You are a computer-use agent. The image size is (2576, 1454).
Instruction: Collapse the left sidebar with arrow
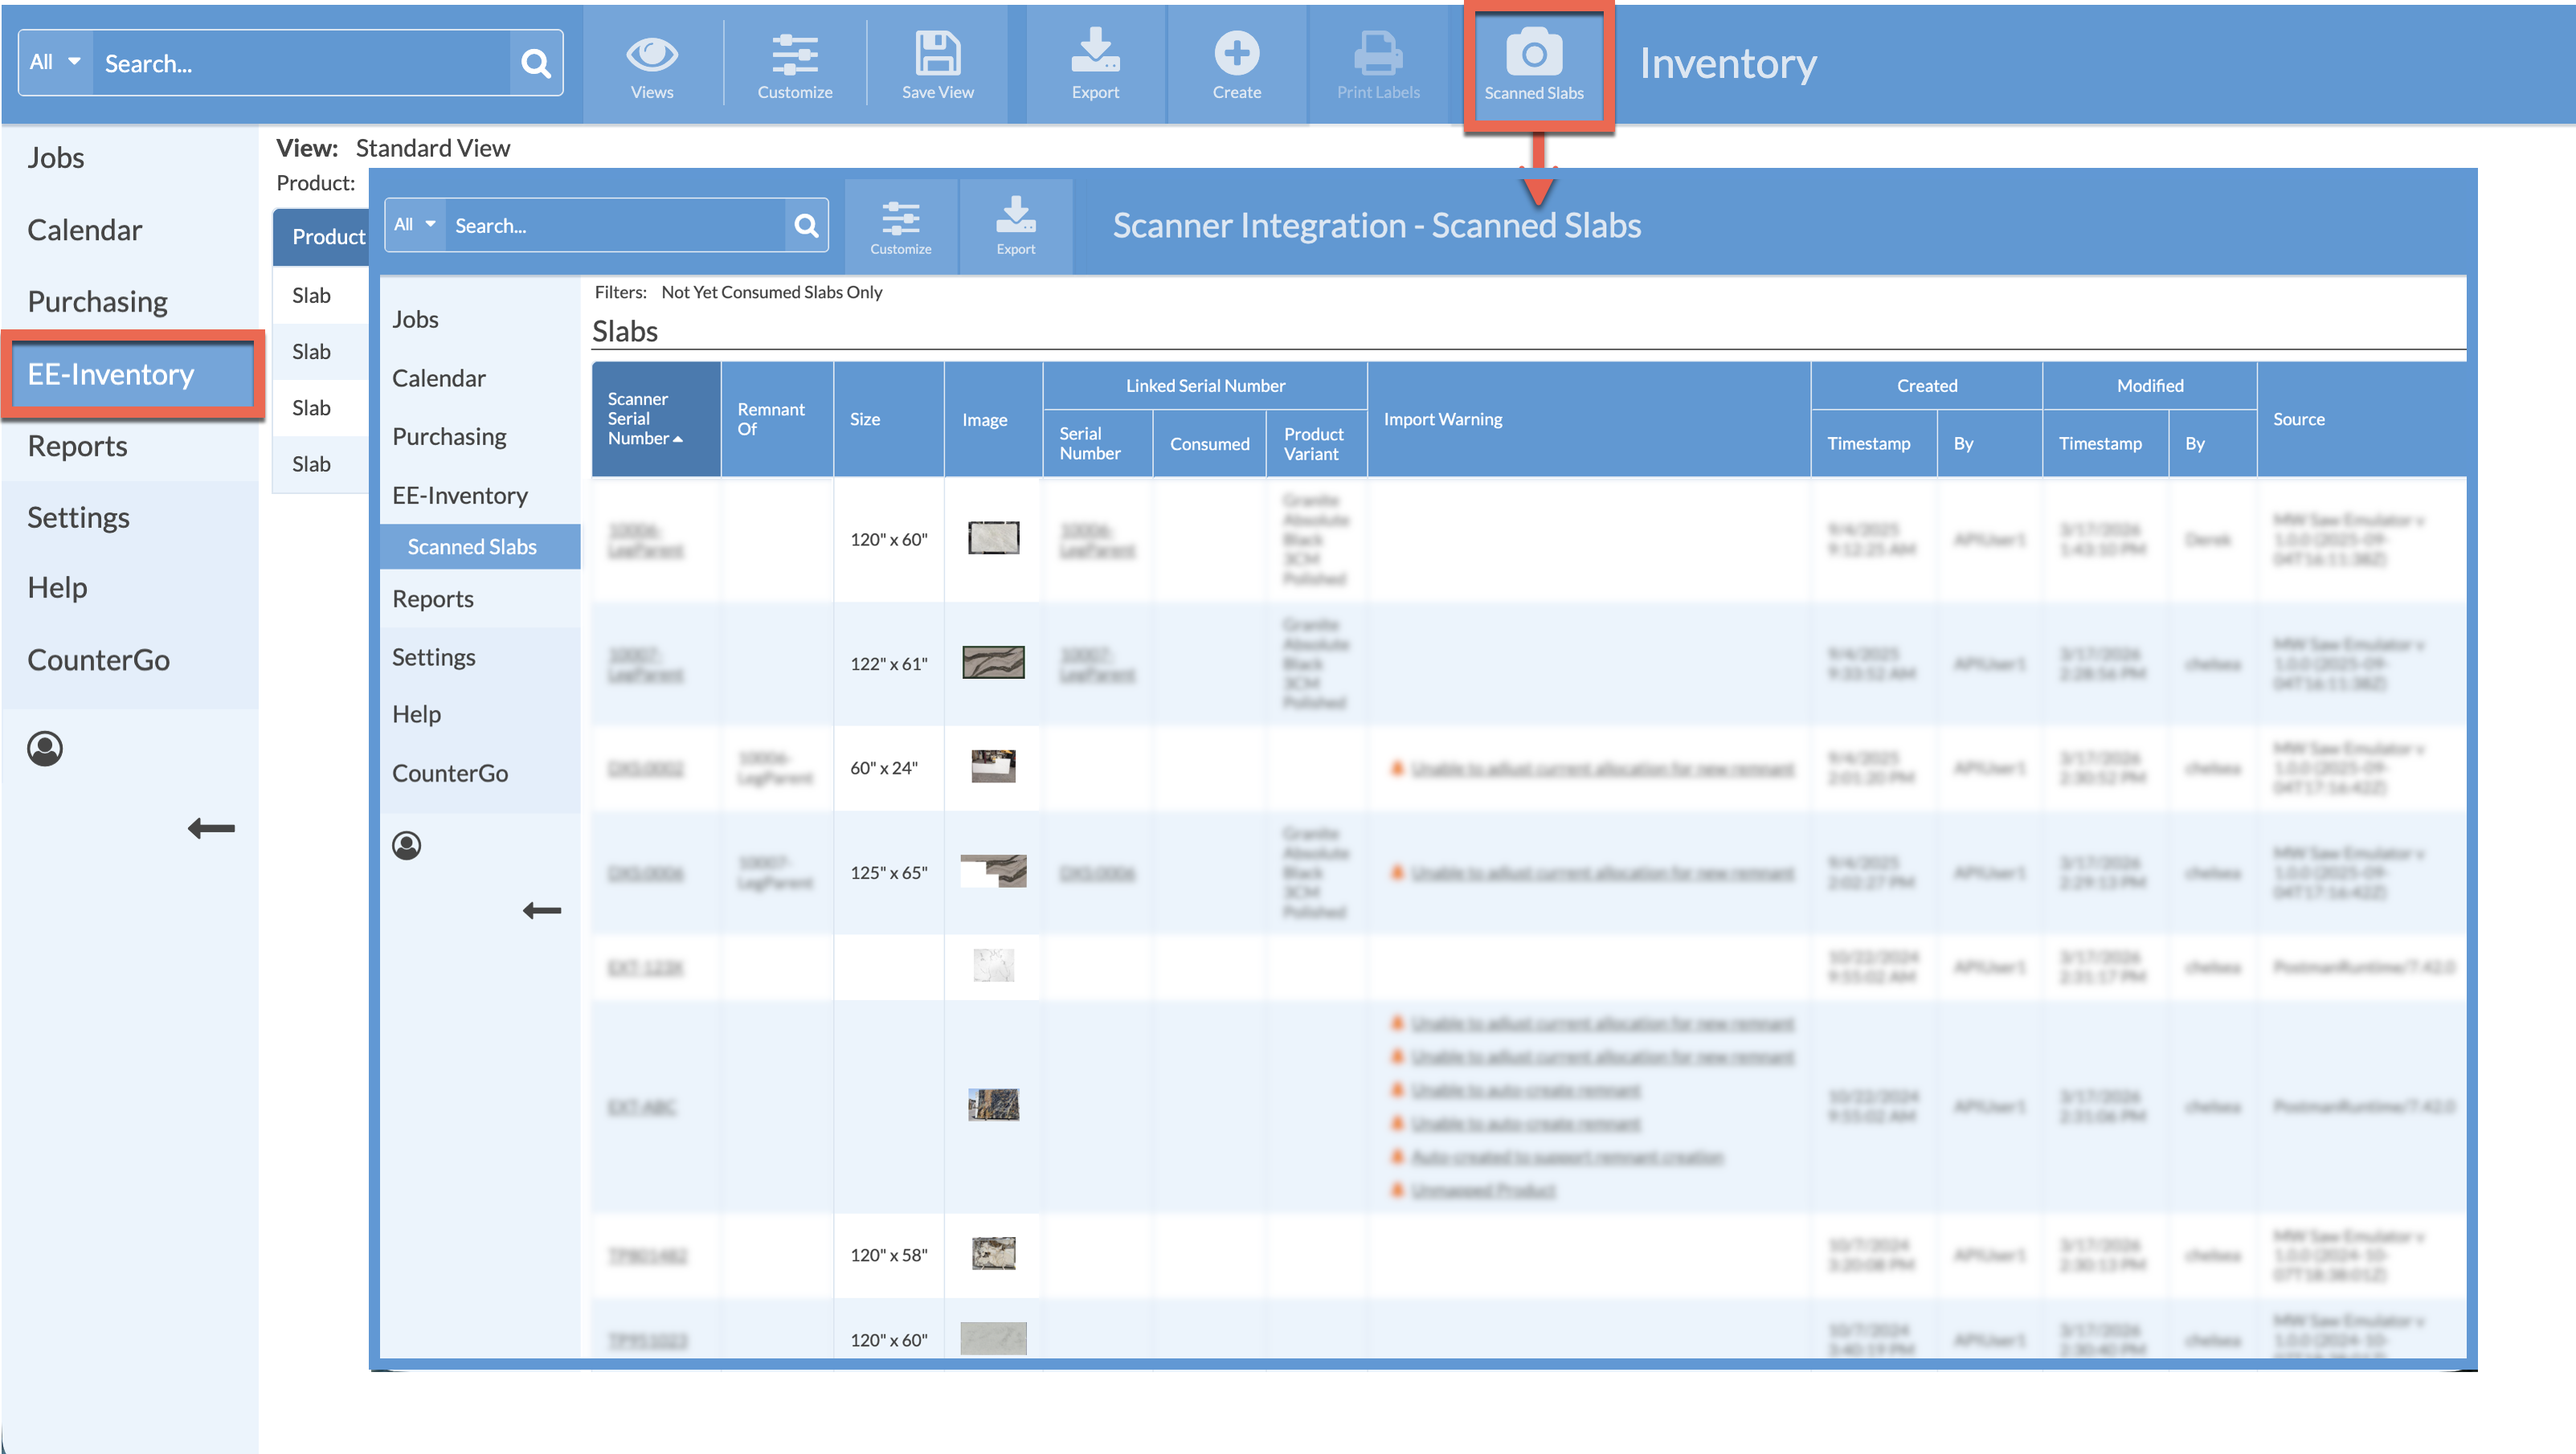(x=211, y=828)
